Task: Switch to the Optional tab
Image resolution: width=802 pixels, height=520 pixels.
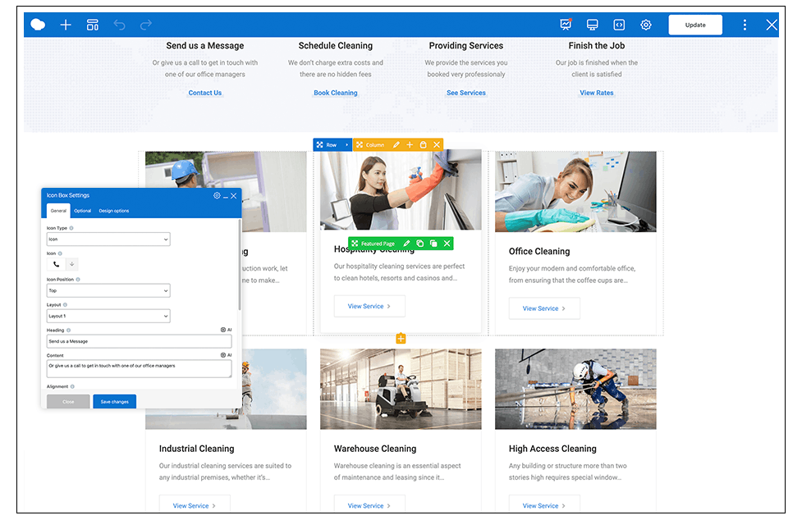Action: pyautogui.click(x=83, y=211)
